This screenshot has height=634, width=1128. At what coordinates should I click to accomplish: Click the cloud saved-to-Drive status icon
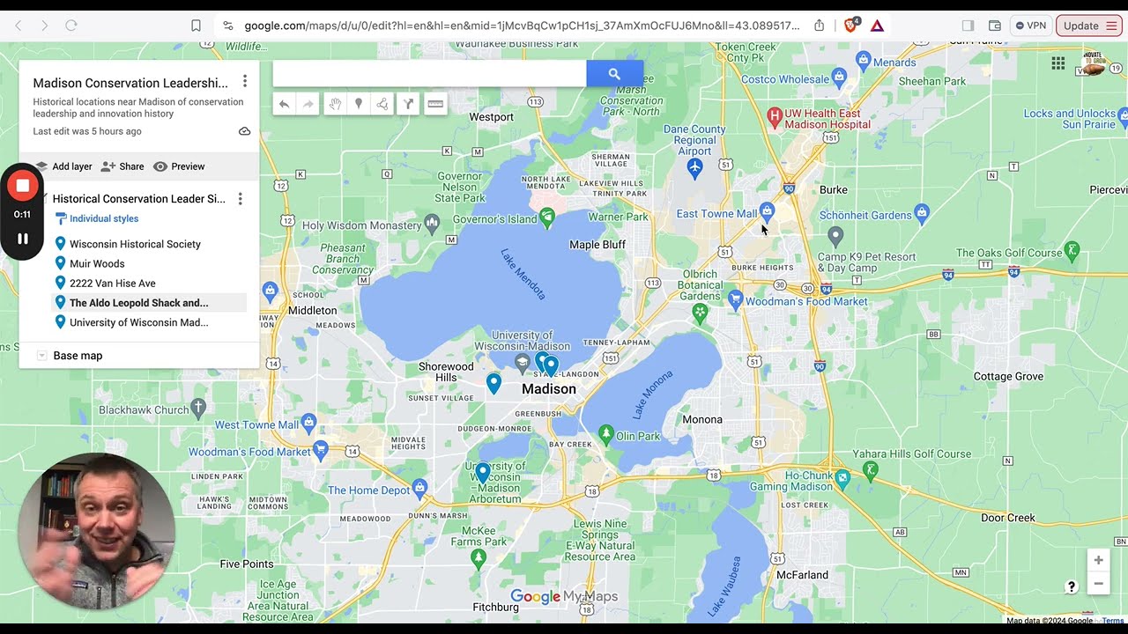pos(244,131)
